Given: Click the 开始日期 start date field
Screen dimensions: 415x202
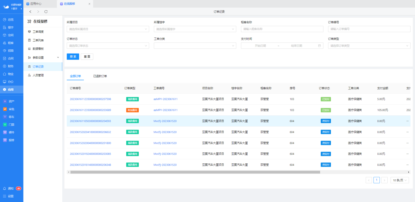Looking at the screenshot, I should 260,46.
